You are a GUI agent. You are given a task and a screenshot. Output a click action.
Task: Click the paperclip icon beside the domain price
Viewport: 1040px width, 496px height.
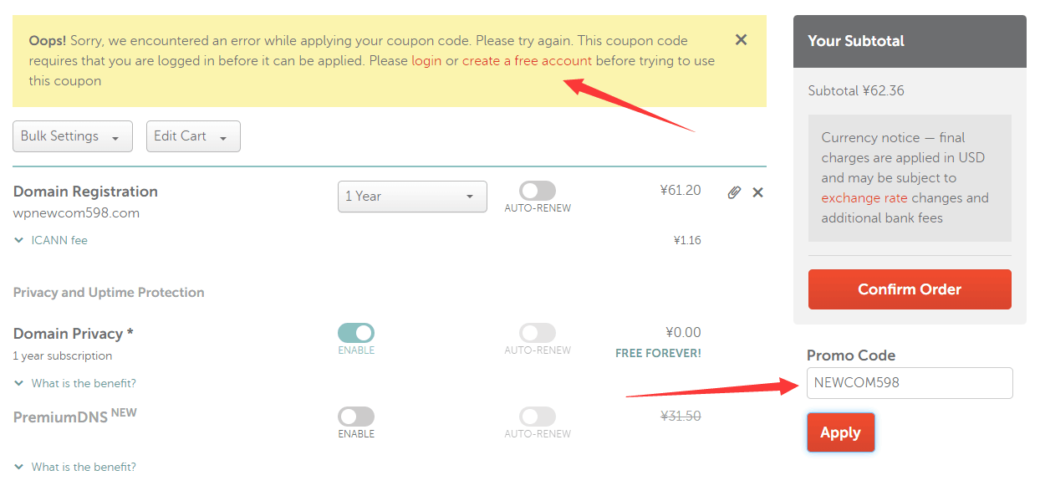[x=734, y=192]
